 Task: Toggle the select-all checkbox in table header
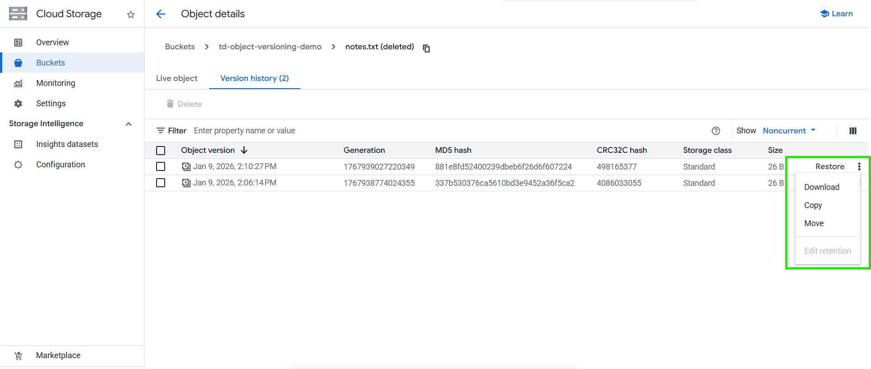point(161,150)
